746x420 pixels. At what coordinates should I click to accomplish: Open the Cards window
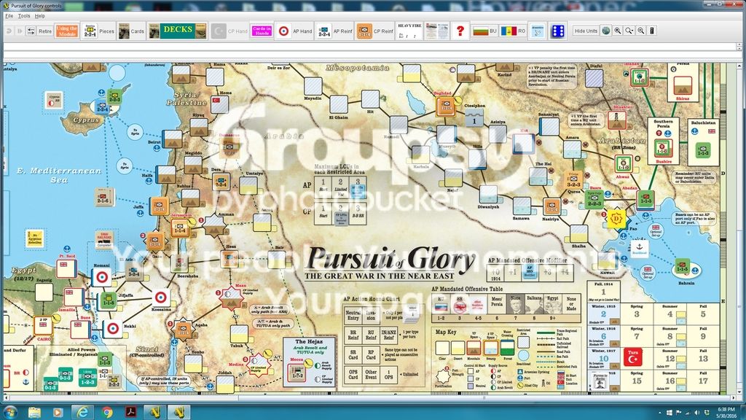(x=131, y=31)
